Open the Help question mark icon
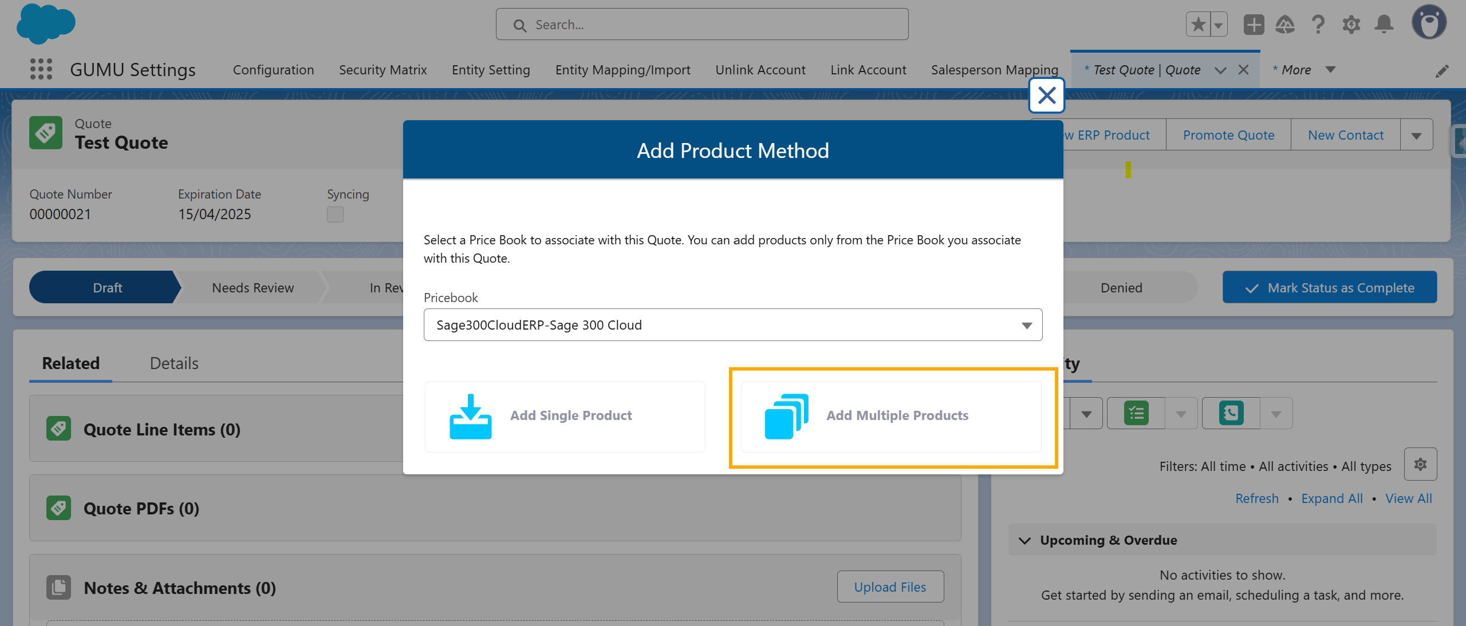The width and height of the screenshot is (1466, 626). coord(1318,25)
